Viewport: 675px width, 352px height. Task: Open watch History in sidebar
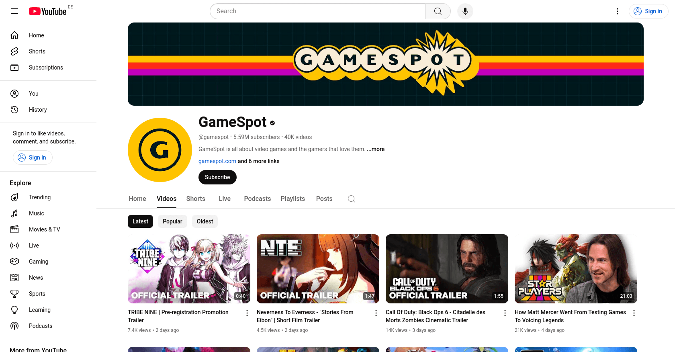pos(38,110)
